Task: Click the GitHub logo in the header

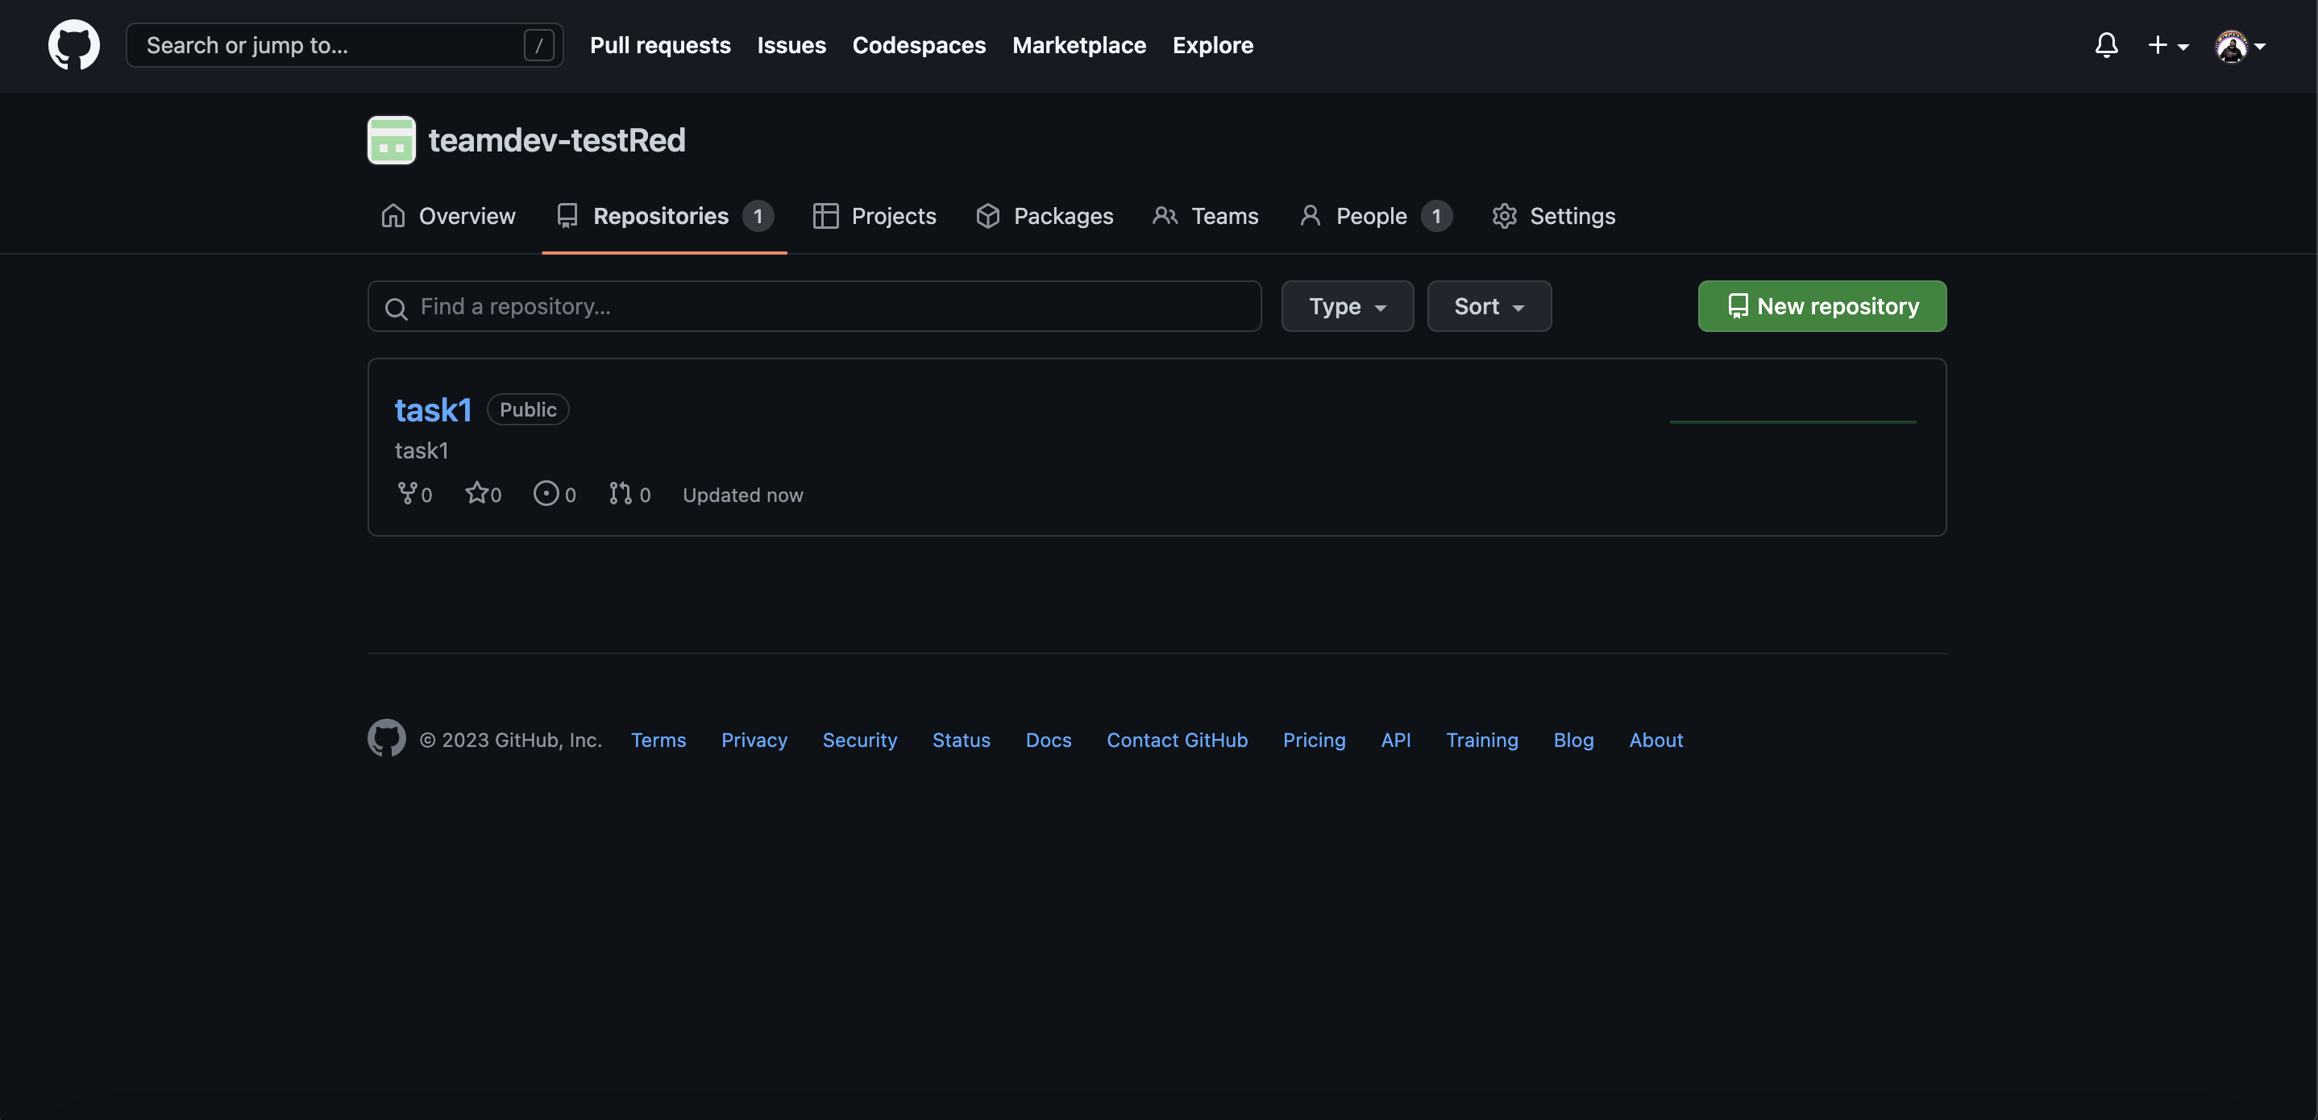Action: (x=73, y=45)
